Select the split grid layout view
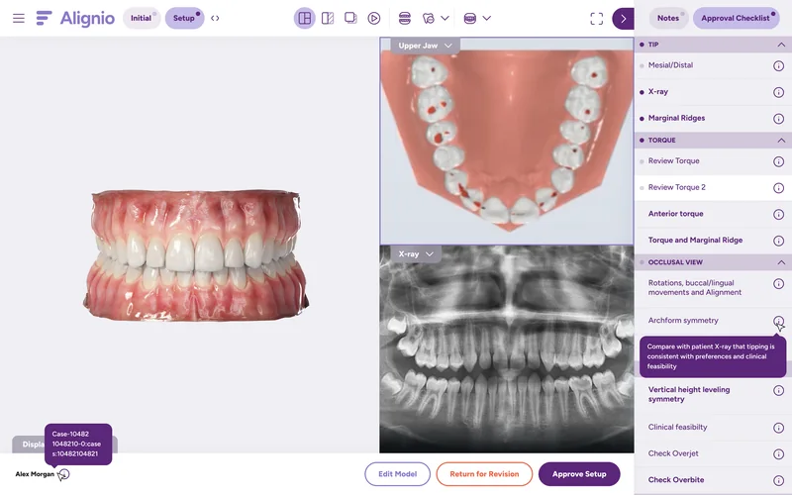792x495 pixels. [305, 18]
